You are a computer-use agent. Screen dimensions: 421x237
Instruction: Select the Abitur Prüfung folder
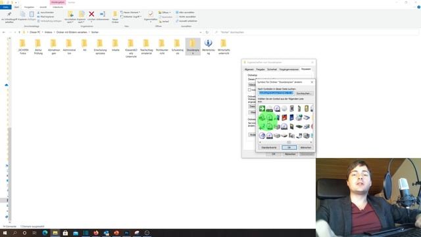tap(38, 46)
